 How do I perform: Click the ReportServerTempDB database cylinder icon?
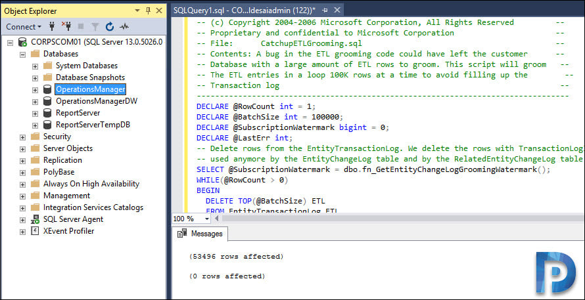tap(47, 125)
